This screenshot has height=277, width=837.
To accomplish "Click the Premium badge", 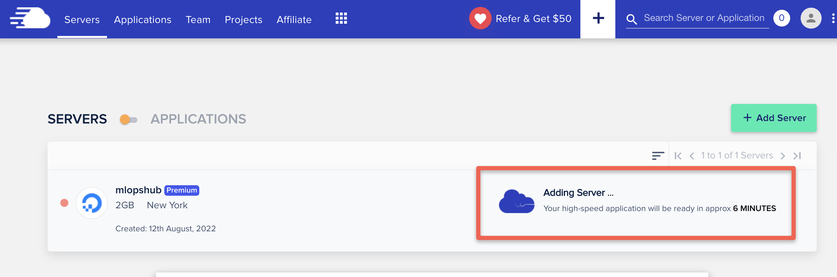I will [182, 190].
